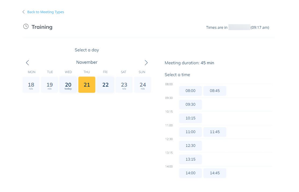Select Thursday the 21st
The image size is (299, 192).
pos(87,84)
